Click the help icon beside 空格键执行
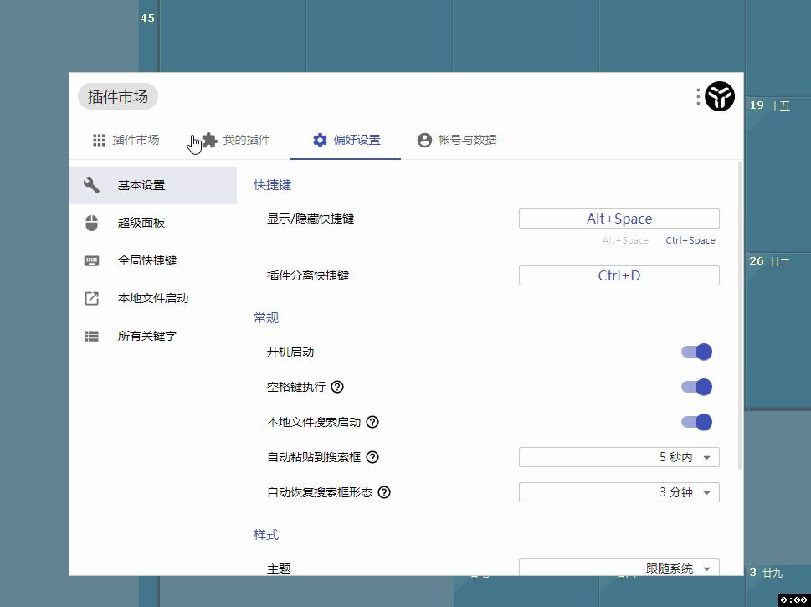 [336, 387]
